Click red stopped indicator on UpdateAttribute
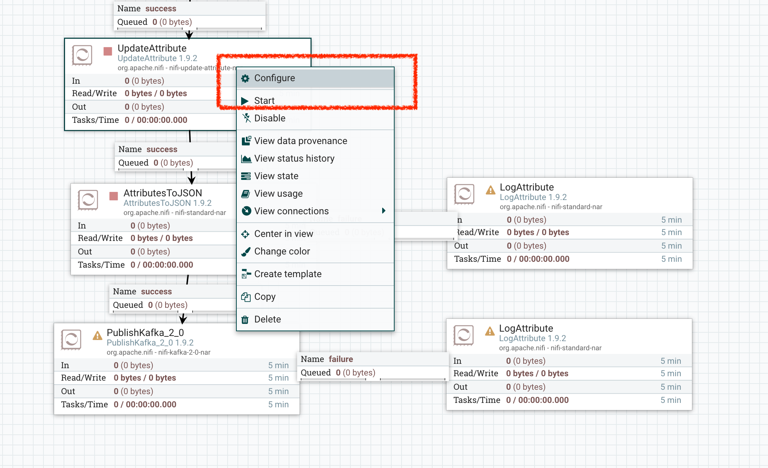768x468 pixels. click(107, 51)
